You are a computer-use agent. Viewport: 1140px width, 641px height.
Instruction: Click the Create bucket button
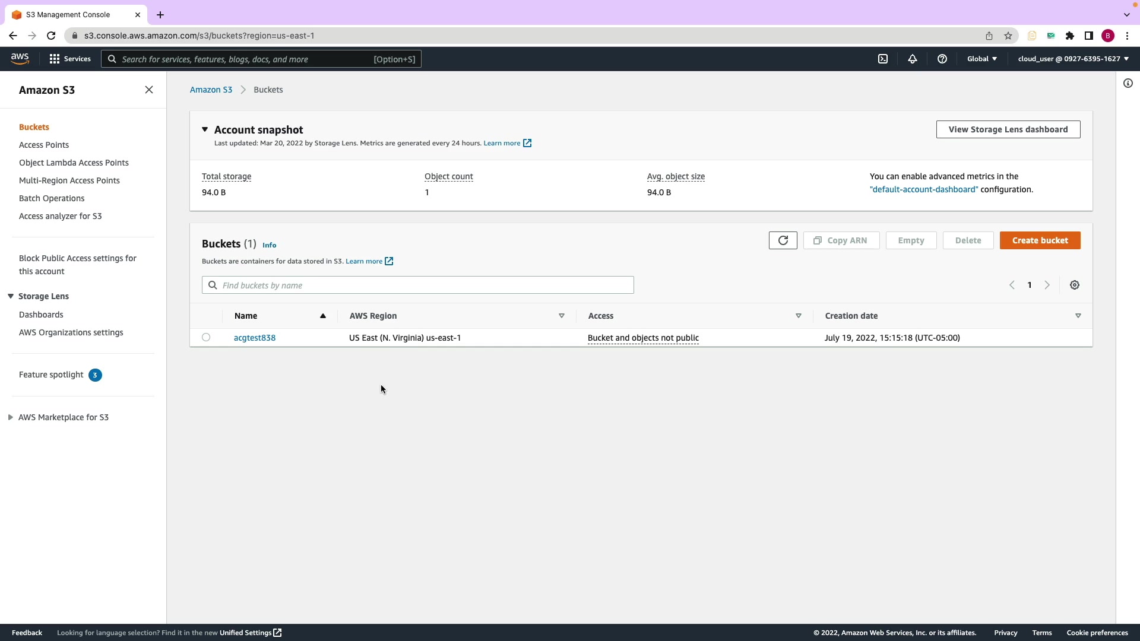(1040, 240)
